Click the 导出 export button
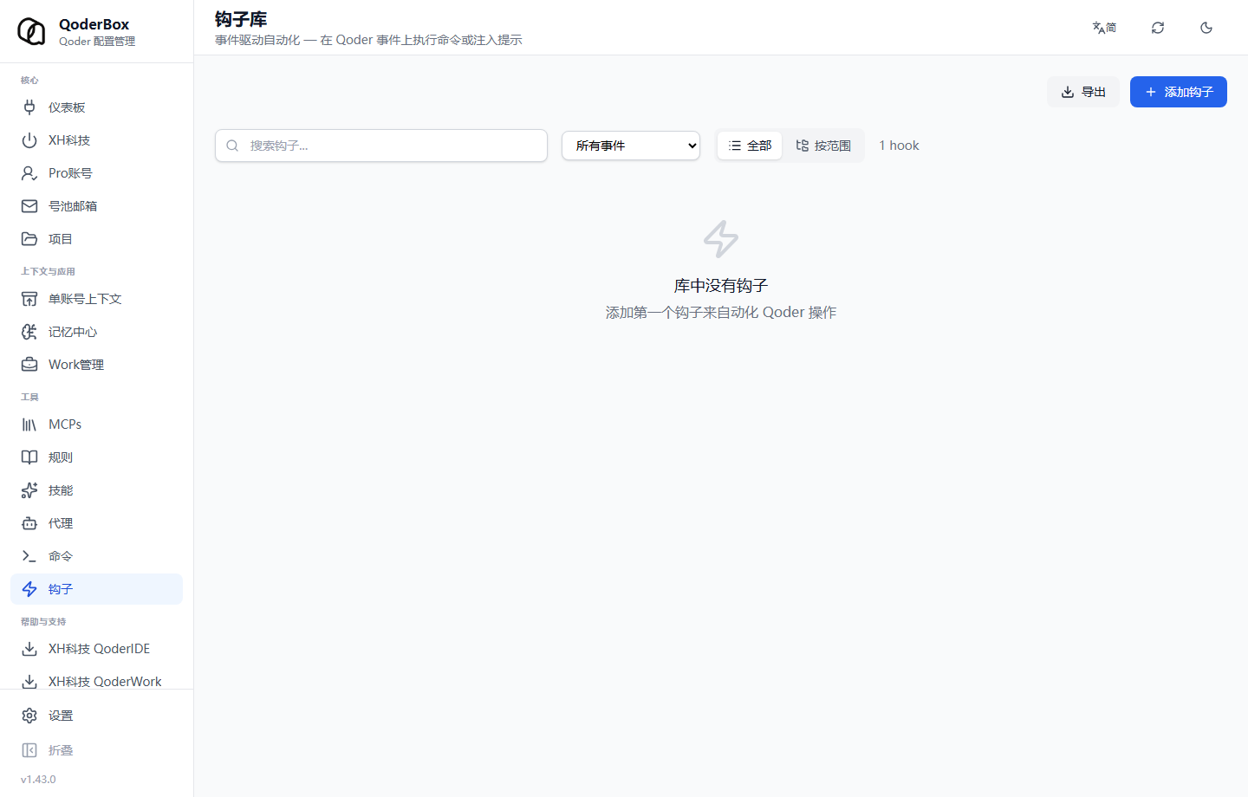This screenshot has height=797, width=1248. (1083, 92)
